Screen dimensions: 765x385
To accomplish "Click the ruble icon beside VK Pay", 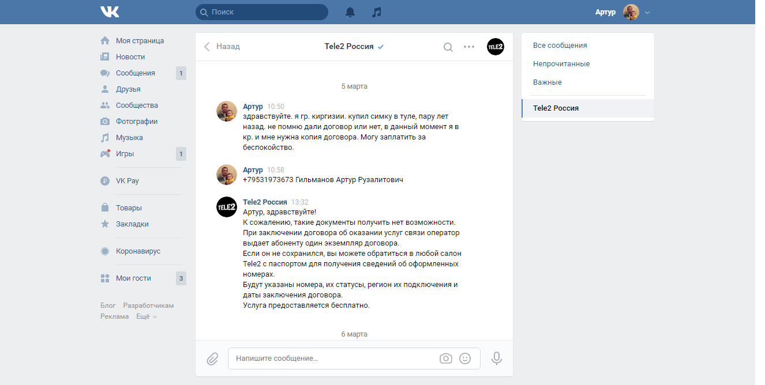I will tap(105, 181).
